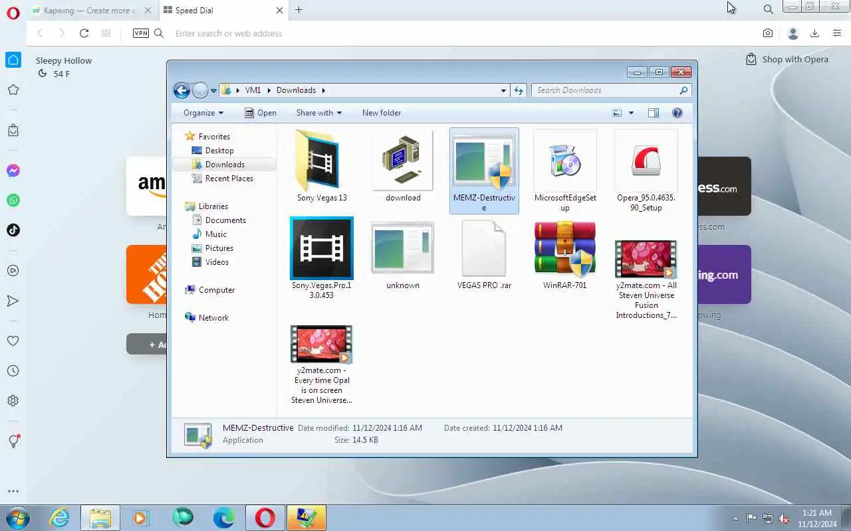851x531 pixels.
Task: Select the MicrosoftEdgeSetup installer
Action: tap(565, 170)
